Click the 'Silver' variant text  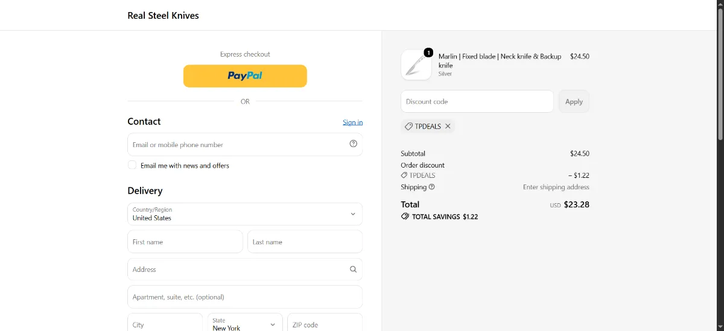tap(445, 74)
